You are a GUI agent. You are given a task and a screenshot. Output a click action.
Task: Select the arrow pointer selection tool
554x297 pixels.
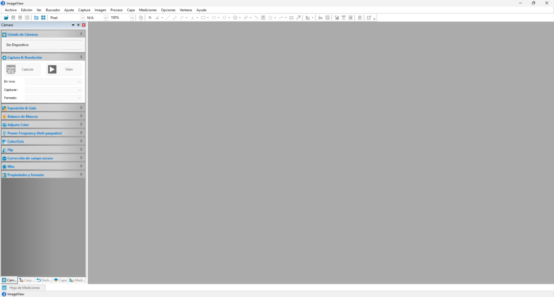150,18
